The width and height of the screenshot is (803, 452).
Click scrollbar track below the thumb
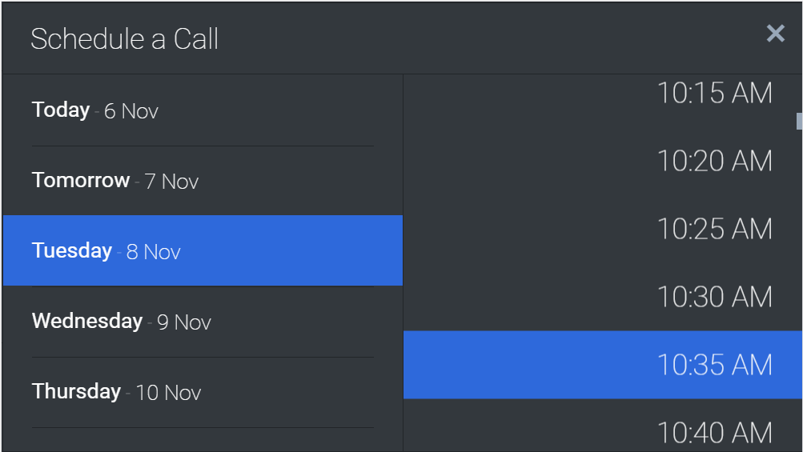point(799,280)
